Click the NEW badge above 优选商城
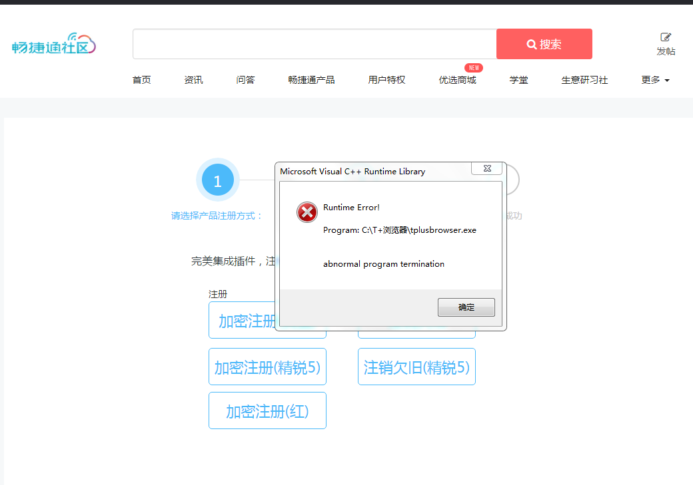This screenshot has width=693, height=485. point(474,68)
